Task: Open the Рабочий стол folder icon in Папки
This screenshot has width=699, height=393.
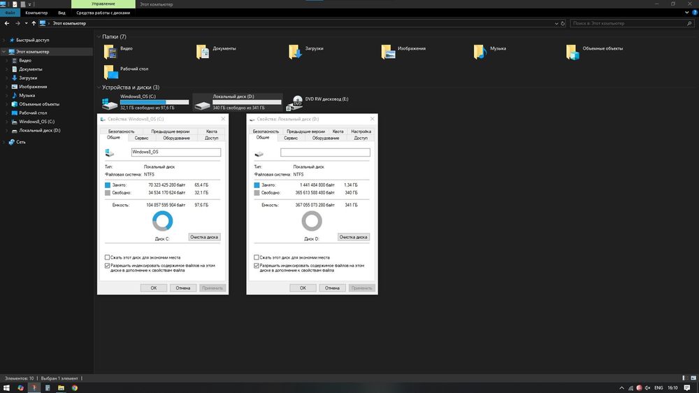Action: click(x=110, y=72)
